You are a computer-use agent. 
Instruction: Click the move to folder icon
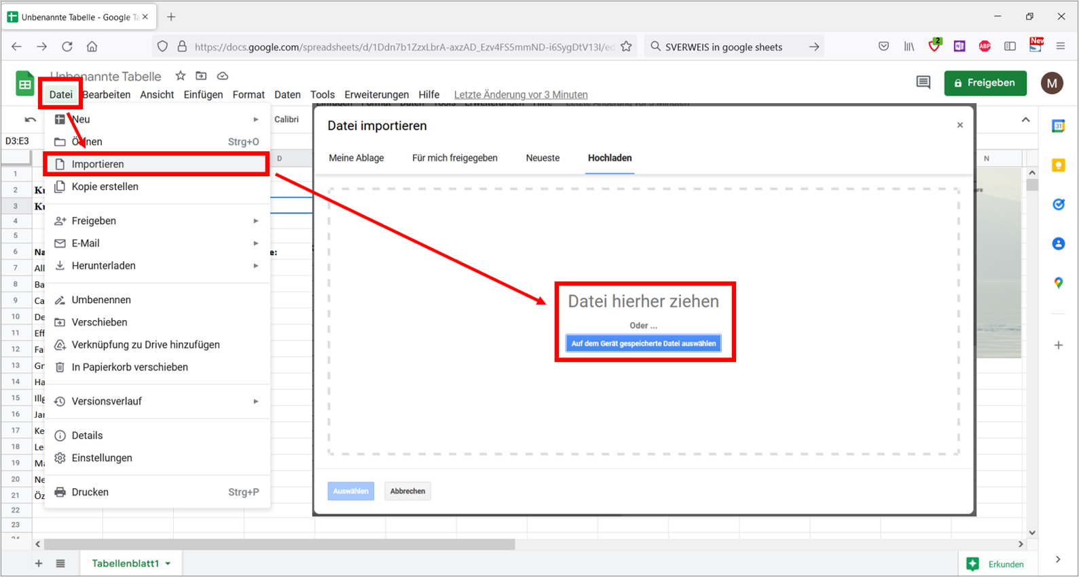coord(201,76)
